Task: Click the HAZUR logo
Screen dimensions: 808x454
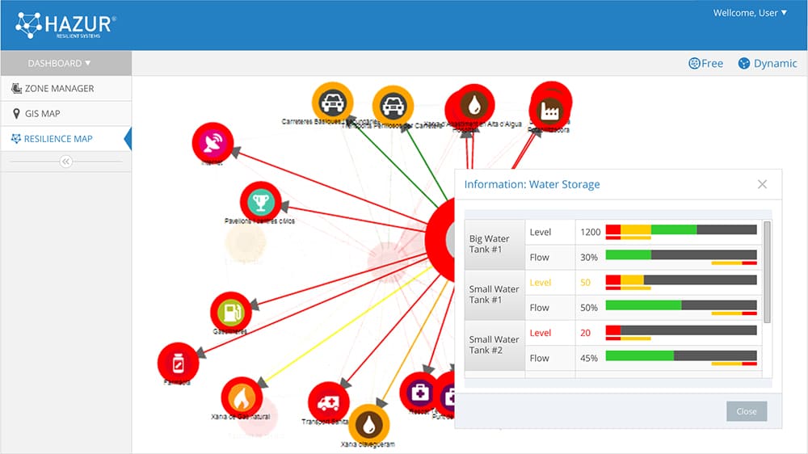Action: pos(65,25)
